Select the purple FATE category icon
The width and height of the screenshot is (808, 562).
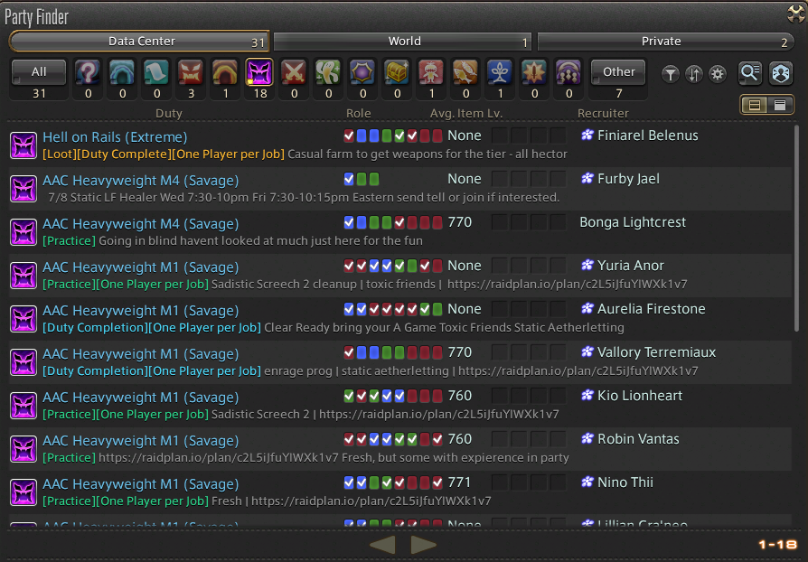coord(362,72)
